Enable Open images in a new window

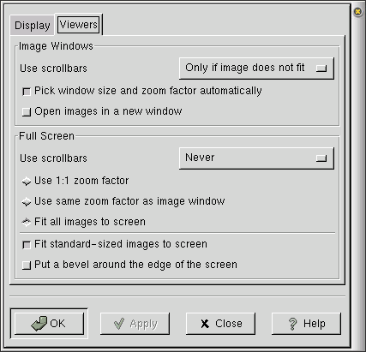[27, 112]
